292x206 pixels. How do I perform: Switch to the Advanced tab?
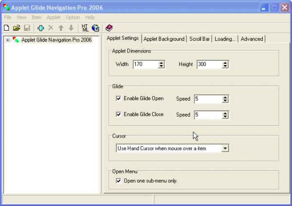[x=252, y=39]
